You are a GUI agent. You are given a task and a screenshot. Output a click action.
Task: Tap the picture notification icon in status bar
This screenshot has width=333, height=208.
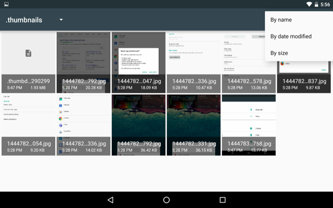click(x=6, y=4)
